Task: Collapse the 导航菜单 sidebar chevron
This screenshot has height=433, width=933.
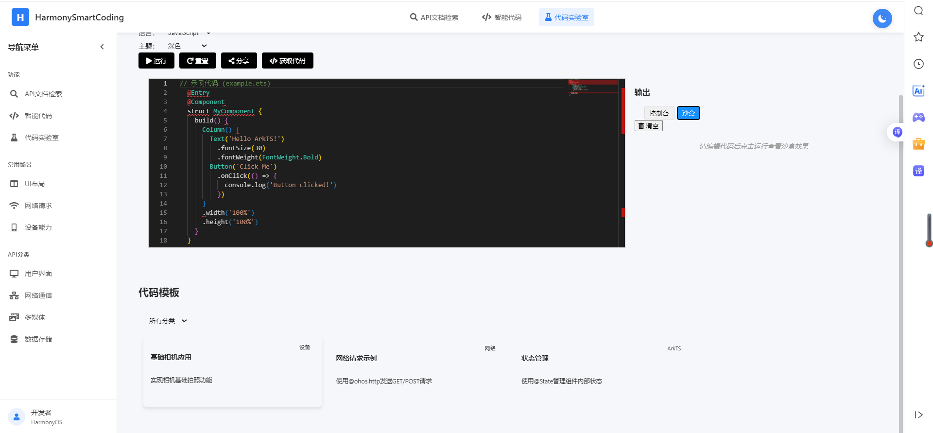Action: [x=102, y=47]
